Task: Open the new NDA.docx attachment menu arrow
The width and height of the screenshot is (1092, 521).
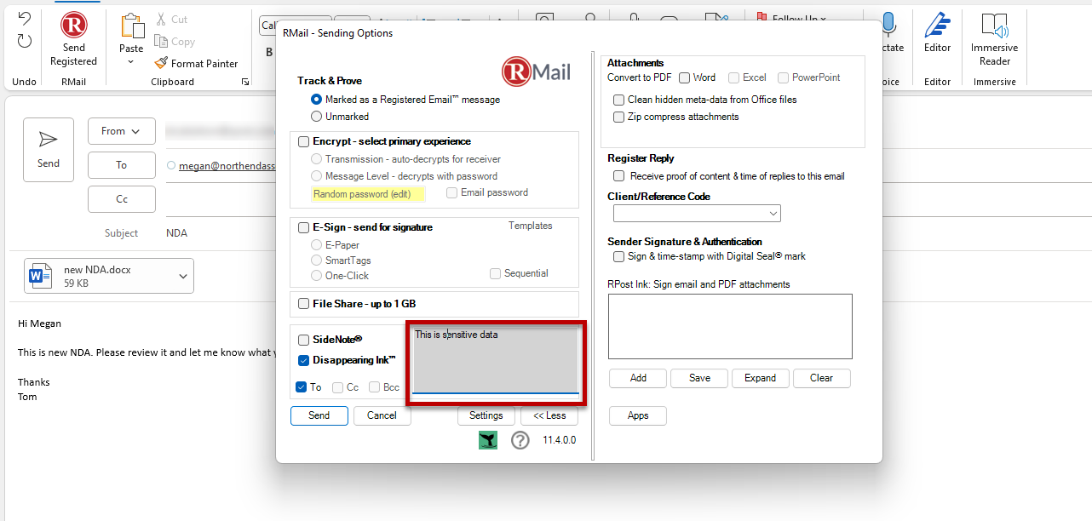Action: (183, 276)
